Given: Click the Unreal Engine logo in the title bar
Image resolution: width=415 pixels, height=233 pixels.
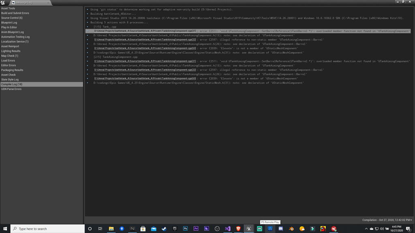Looking at the screenshot, I should 3,2.
